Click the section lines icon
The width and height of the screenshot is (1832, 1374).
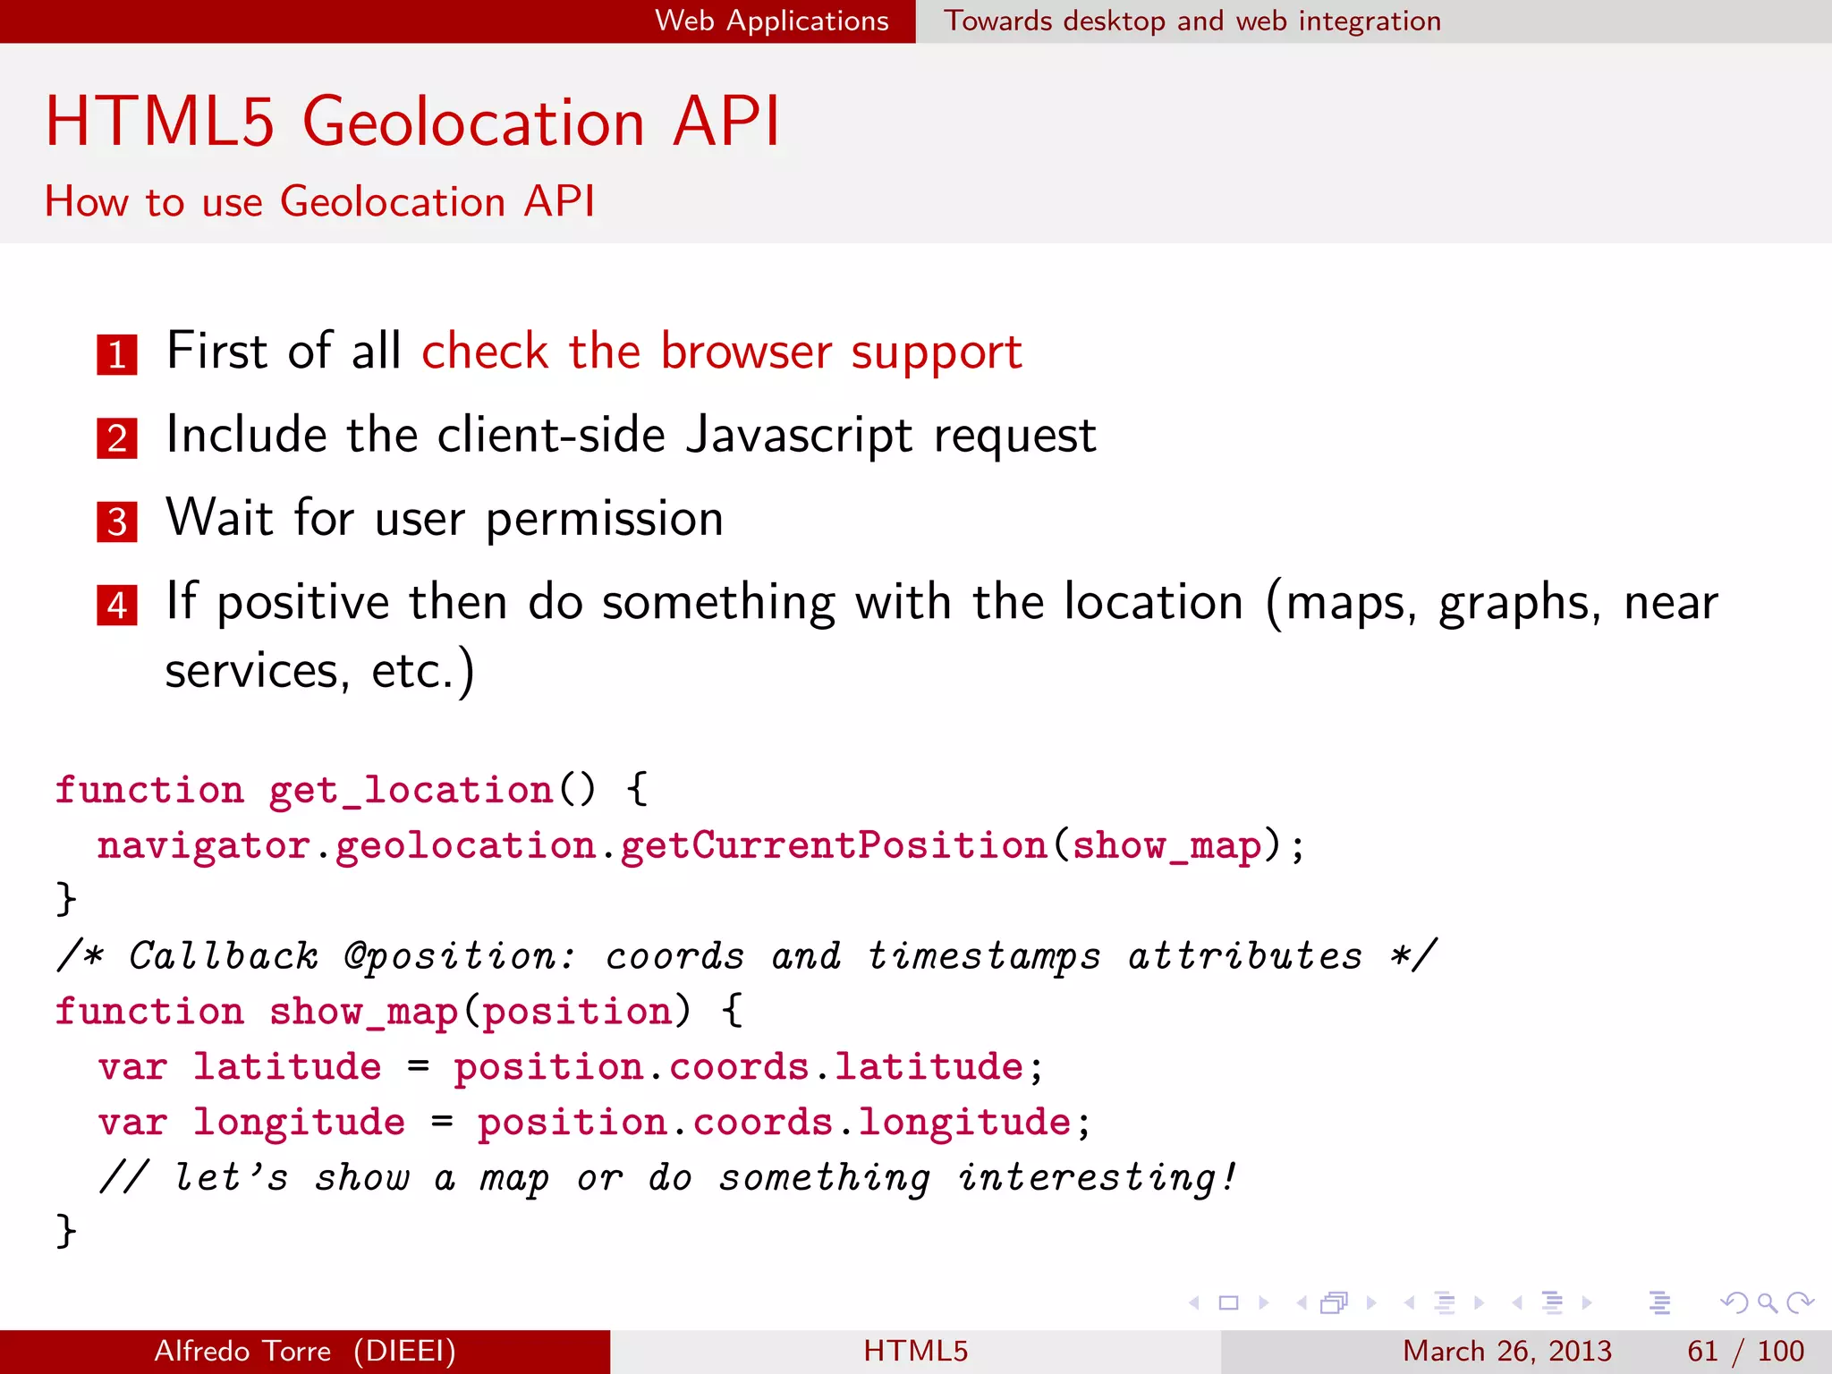[1553, 1303]
